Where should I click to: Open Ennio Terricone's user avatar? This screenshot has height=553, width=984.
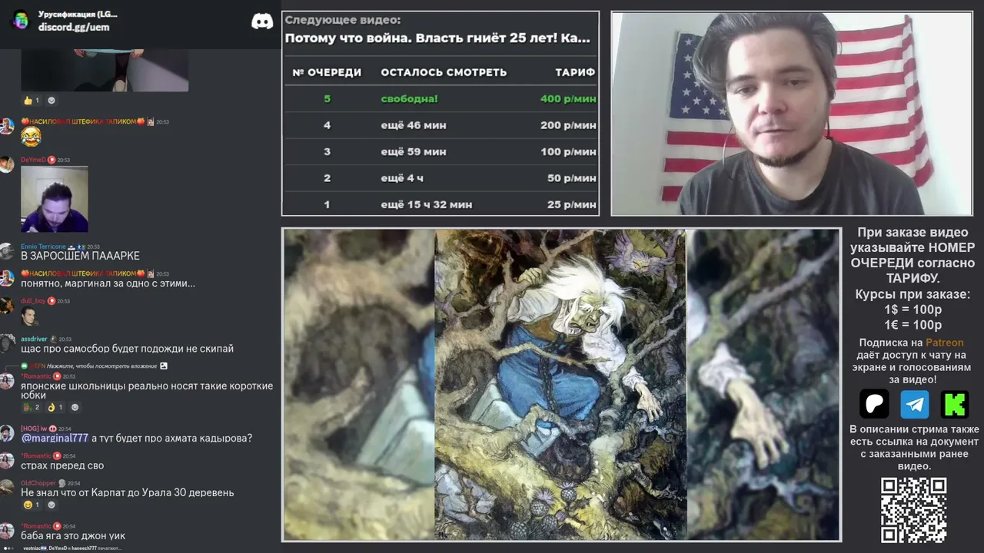pos(7,251)
